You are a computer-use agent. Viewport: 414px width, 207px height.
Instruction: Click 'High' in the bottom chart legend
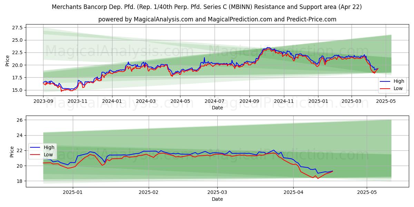point(49,147)
